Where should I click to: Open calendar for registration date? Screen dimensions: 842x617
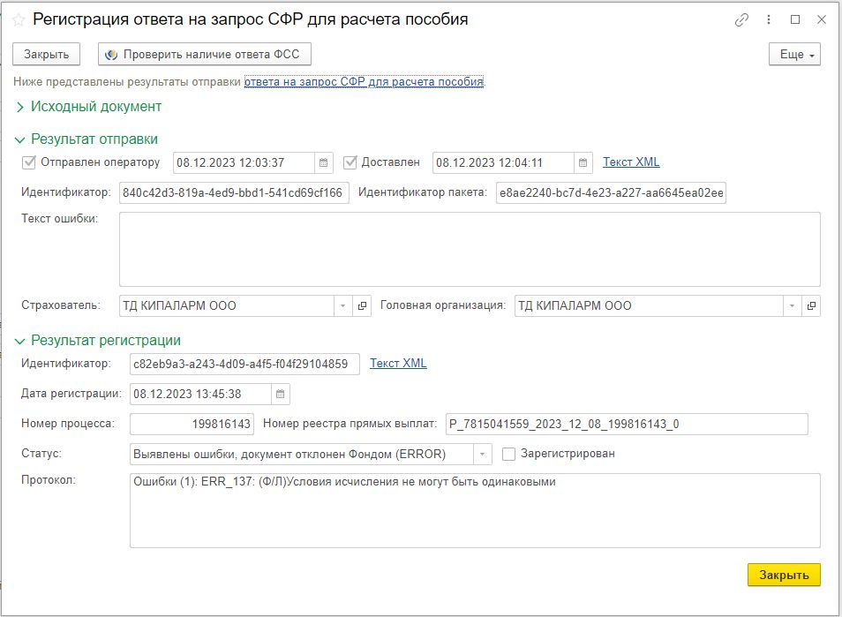click(281, 394)
